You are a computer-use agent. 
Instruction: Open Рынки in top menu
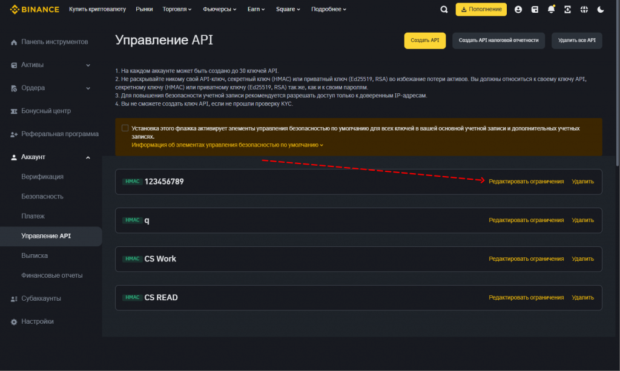[x=144, y=9]
